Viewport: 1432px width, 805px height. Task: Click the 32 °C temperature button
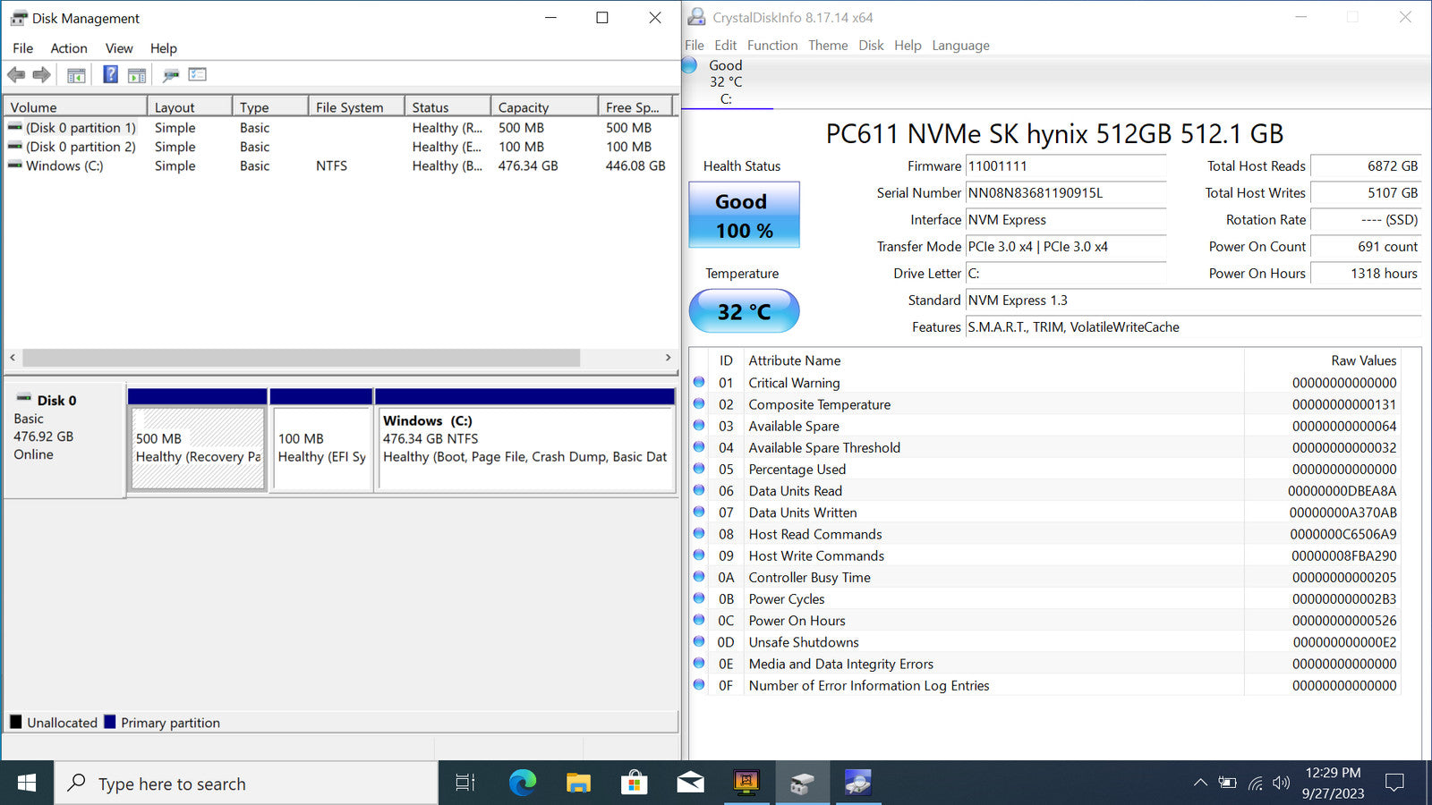pos(744,311)
